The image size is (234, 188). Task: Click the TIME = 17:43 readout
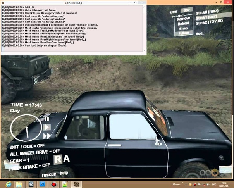26,105
